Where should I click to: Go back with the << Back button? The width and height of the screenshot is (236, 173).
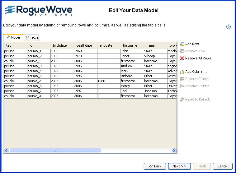(x=155, y=166)
